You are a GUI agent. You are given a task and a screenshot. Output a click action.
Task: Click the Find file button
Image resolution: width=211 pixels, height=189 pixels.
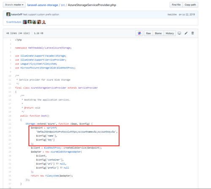pos(176,5)
